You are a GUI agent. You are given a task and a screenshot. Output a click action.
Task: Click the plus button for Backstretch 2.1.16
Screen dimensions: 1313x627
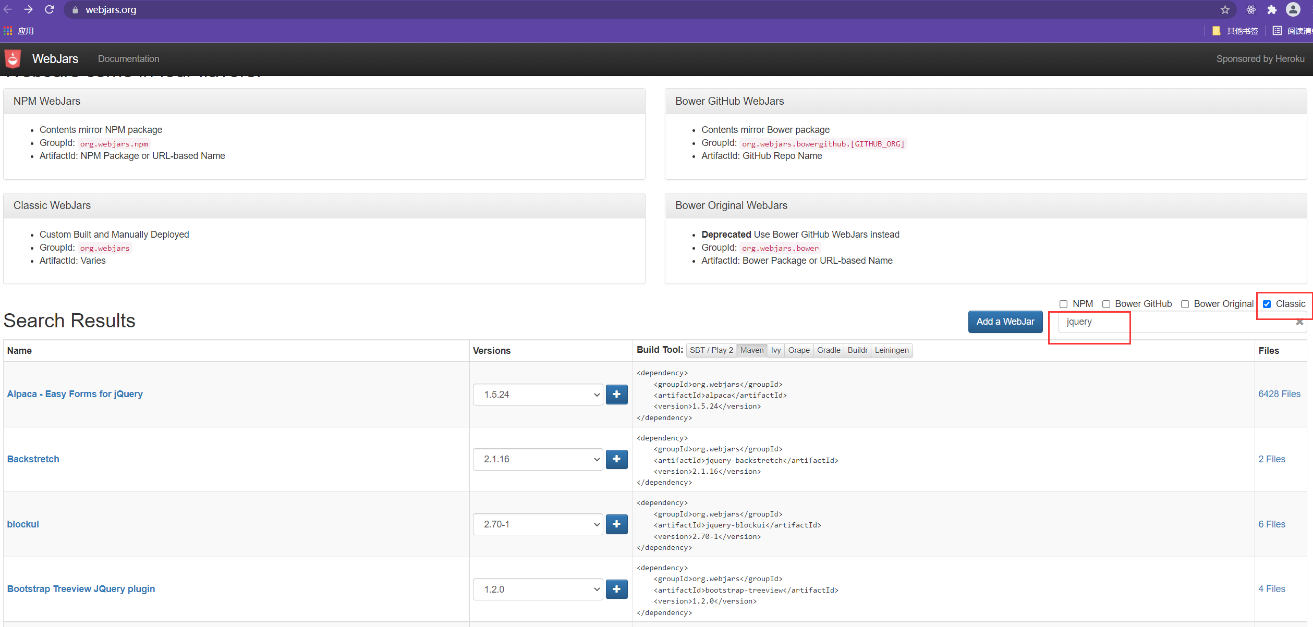(x=616, y=459)
